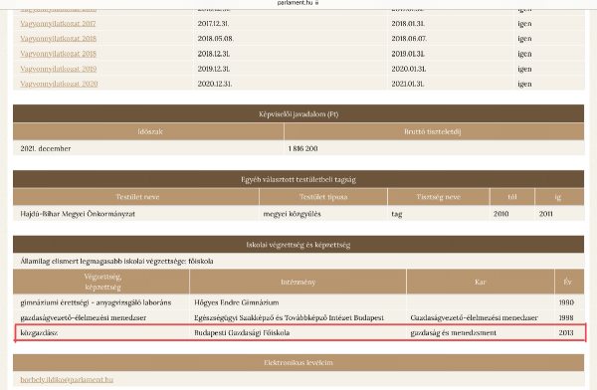Click the parlament.hu address bar text
597x390 pixels.
point(295,3)
